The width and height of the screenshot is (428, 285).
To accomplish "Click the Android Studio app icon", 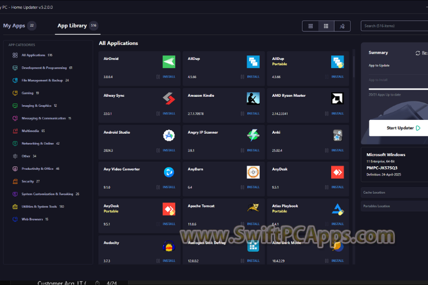I will click(169, 135).
